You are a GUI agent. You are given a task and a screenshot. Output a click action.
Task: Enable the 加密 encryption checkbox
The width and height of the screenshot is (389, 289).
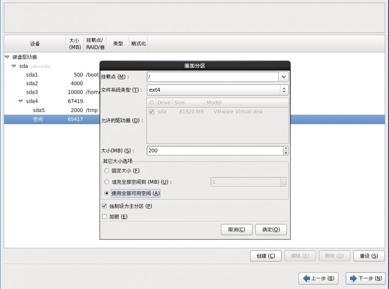[x=105, y=217]
